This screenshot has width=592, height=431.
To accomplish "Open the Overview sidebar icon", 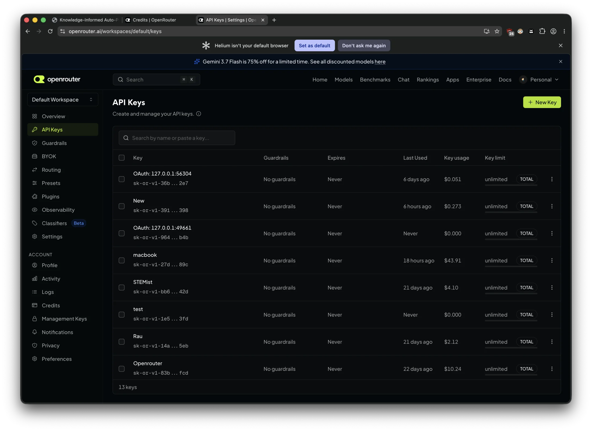I will tap(34, 116).
